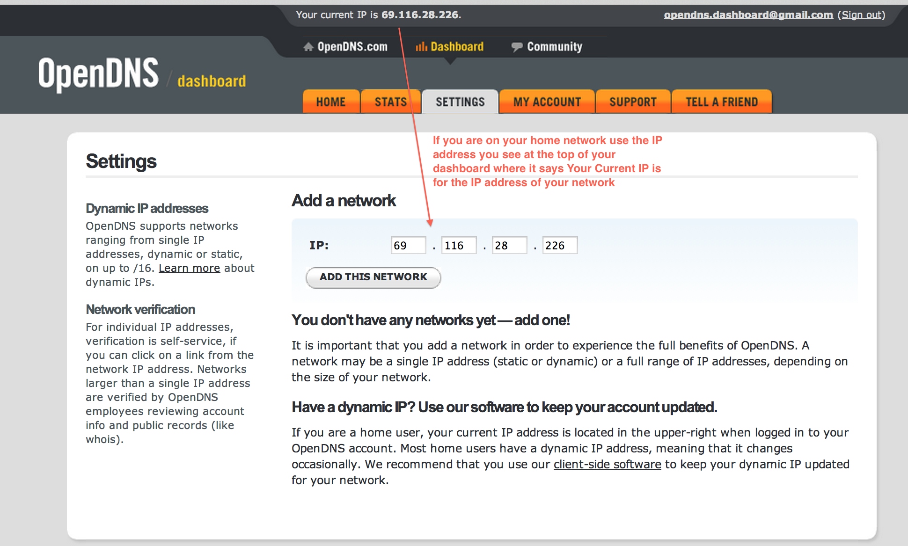Click the OpenDNS home icon

point(307,47)
